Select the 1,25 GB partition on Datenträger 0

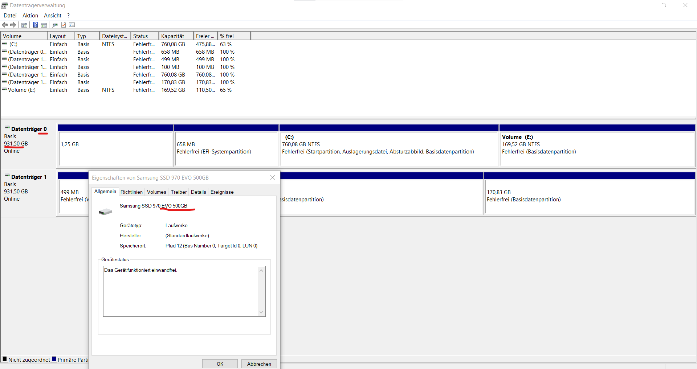click(x=116, y=149)
